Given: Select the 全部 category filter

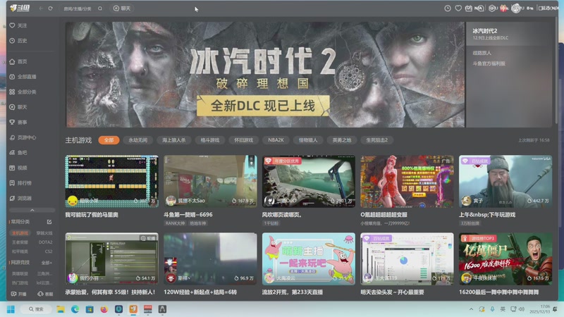Looking at the screenshot, I should [x=109, y=140].
